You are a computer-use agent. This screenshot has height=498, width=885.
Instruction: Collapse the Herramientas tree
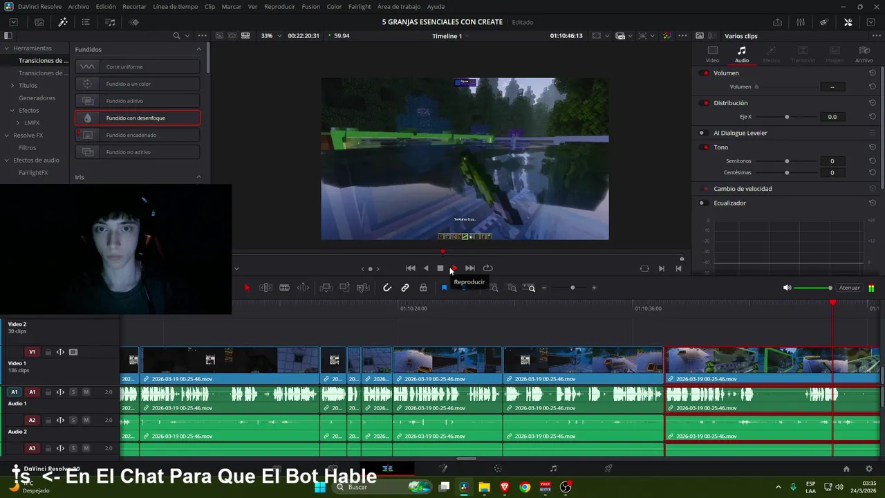[6, 48]
